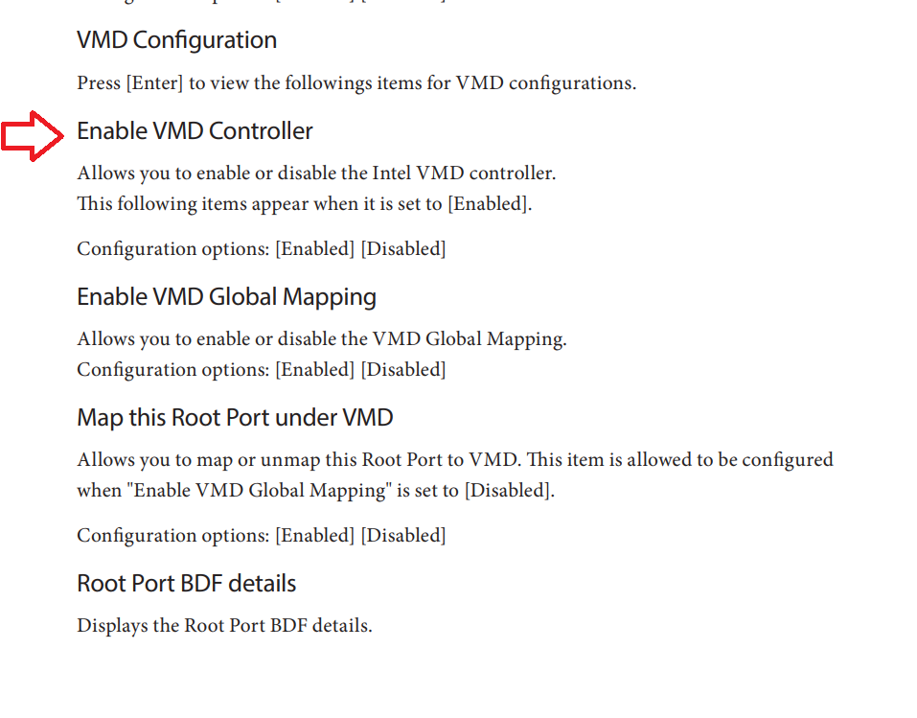The height and width of the screenshot is (718, 917).
Task: Click the sentence about the Intel VMD controller
Action: 316,174
